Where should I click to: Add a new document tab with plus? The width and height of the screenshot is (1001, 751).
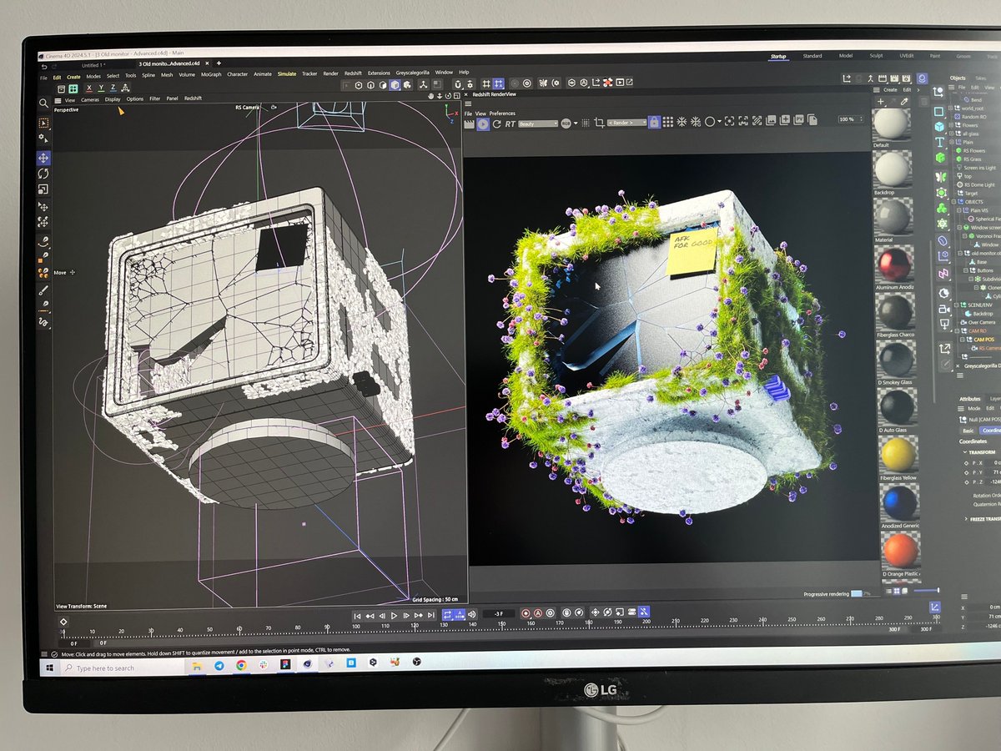(x=219, y=63)
